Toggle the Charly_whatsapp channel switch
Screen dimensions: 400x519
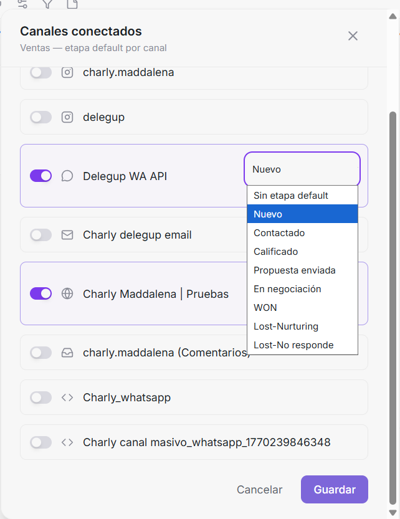point(40,398)
